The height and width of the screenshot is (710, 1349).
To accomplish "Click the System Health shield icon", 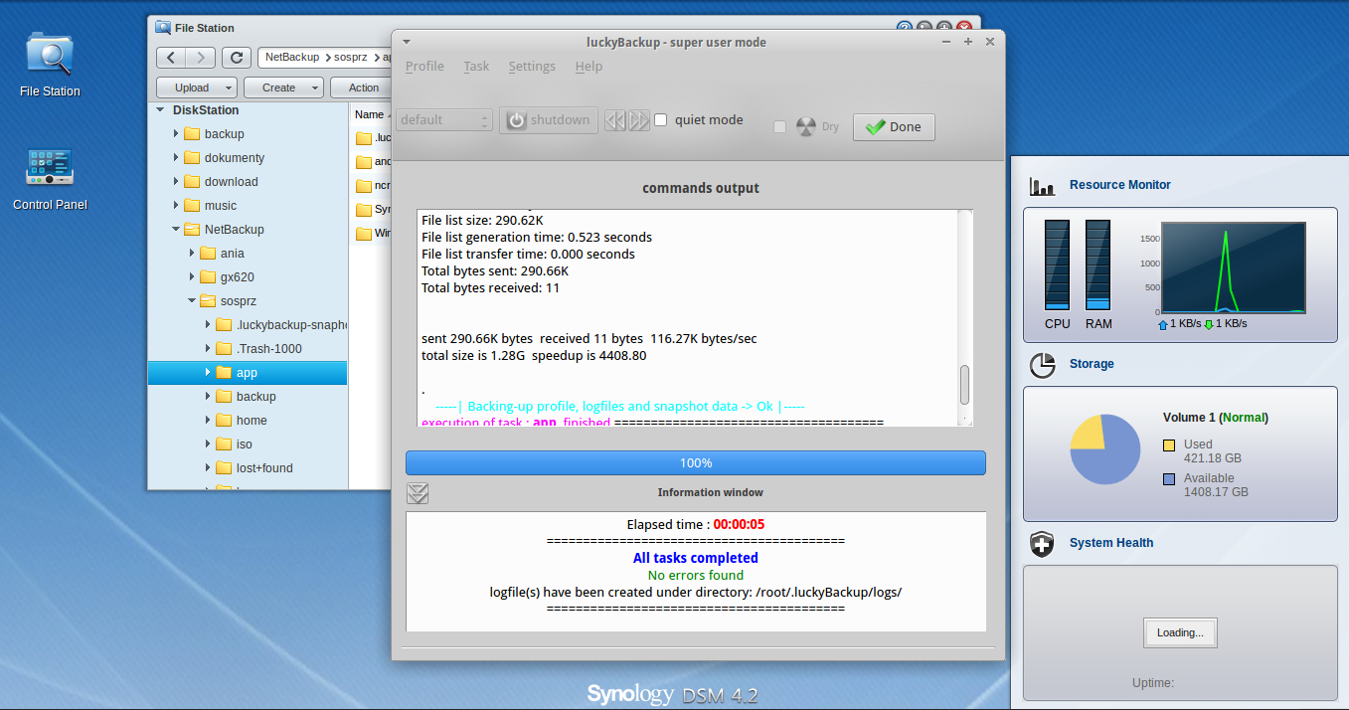I will point(1042,544).
